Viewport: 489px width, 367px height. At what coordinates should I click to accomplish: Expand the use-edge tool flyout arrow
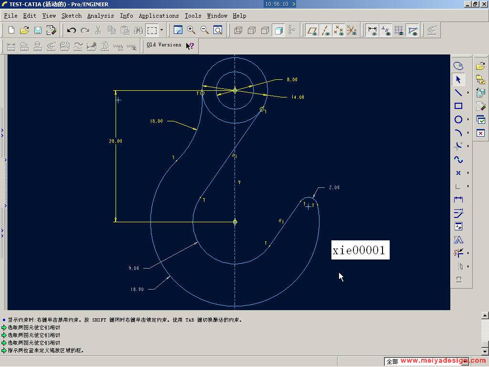(468, 186)
